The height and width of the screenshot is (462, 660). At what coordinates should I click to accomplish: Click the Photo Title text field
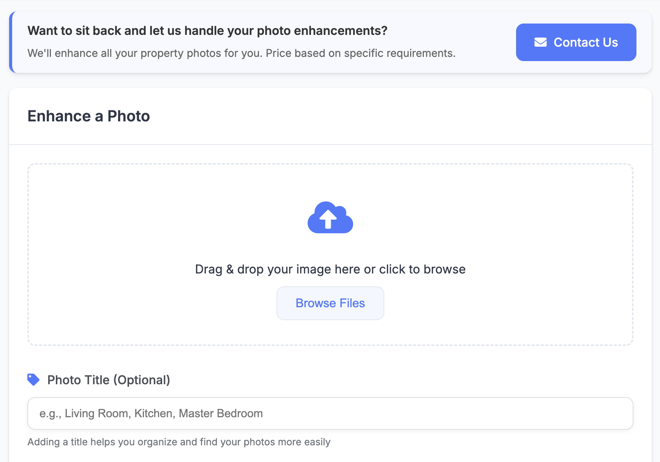pyautogui.click(x=330, y=413)
